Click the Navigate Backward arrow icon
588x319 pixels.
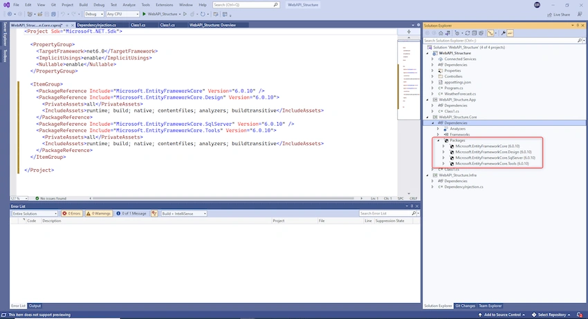tap(10, 14)
